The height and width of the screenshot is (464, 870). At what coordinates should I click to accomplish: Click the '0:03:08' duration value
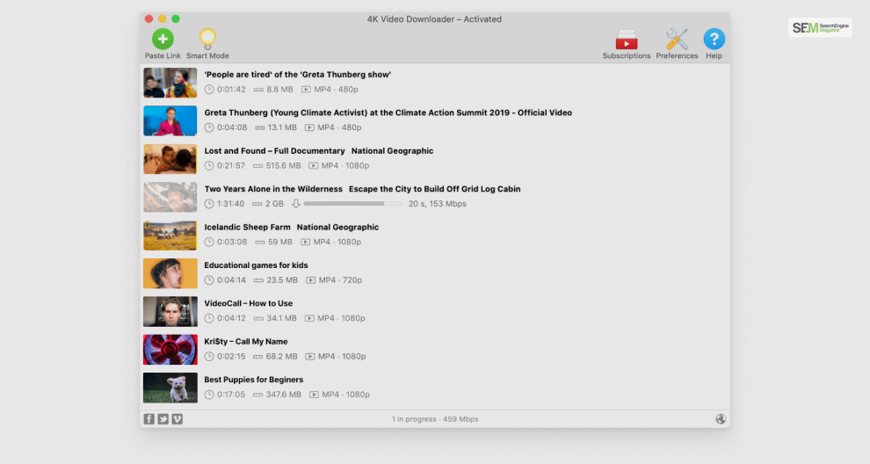click(x=232, y=242)
